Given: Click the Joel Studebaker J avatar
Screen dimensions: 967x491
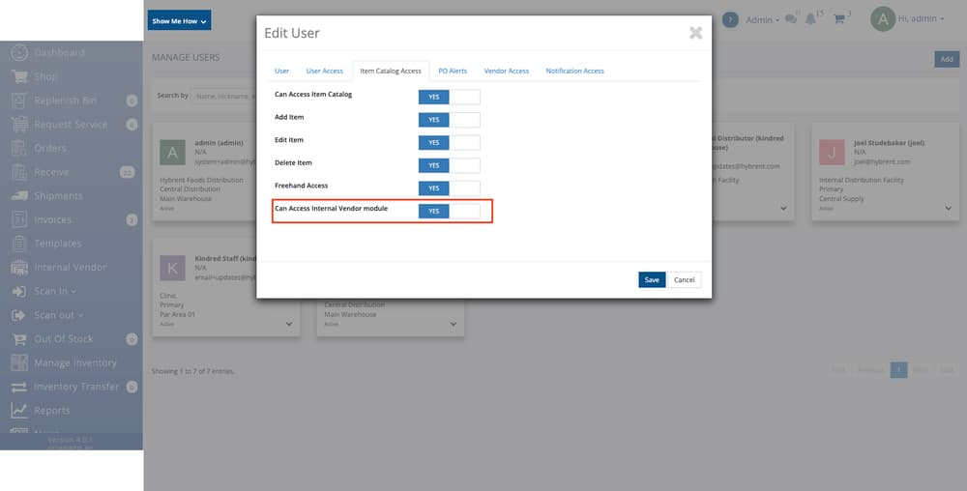Looking at the screenshot, I should (832, 152).
